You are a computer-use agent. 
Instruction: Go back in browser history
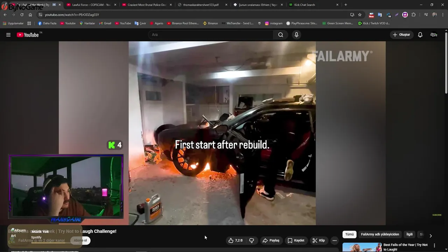(x=5, y=15)
